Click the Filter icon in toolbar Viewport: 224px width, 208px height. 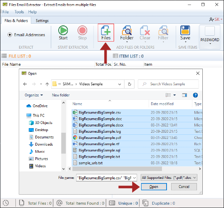click(163, 30)
